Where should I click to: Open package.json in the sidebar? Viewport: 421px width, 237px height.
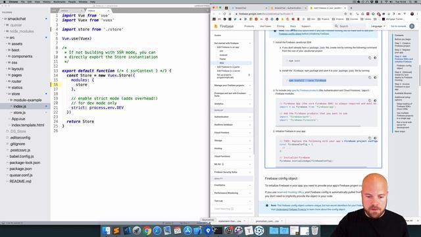(20, 169)
